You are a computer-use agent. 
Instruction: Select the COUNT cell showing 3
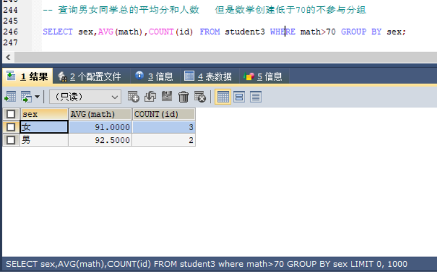(164, 127)
